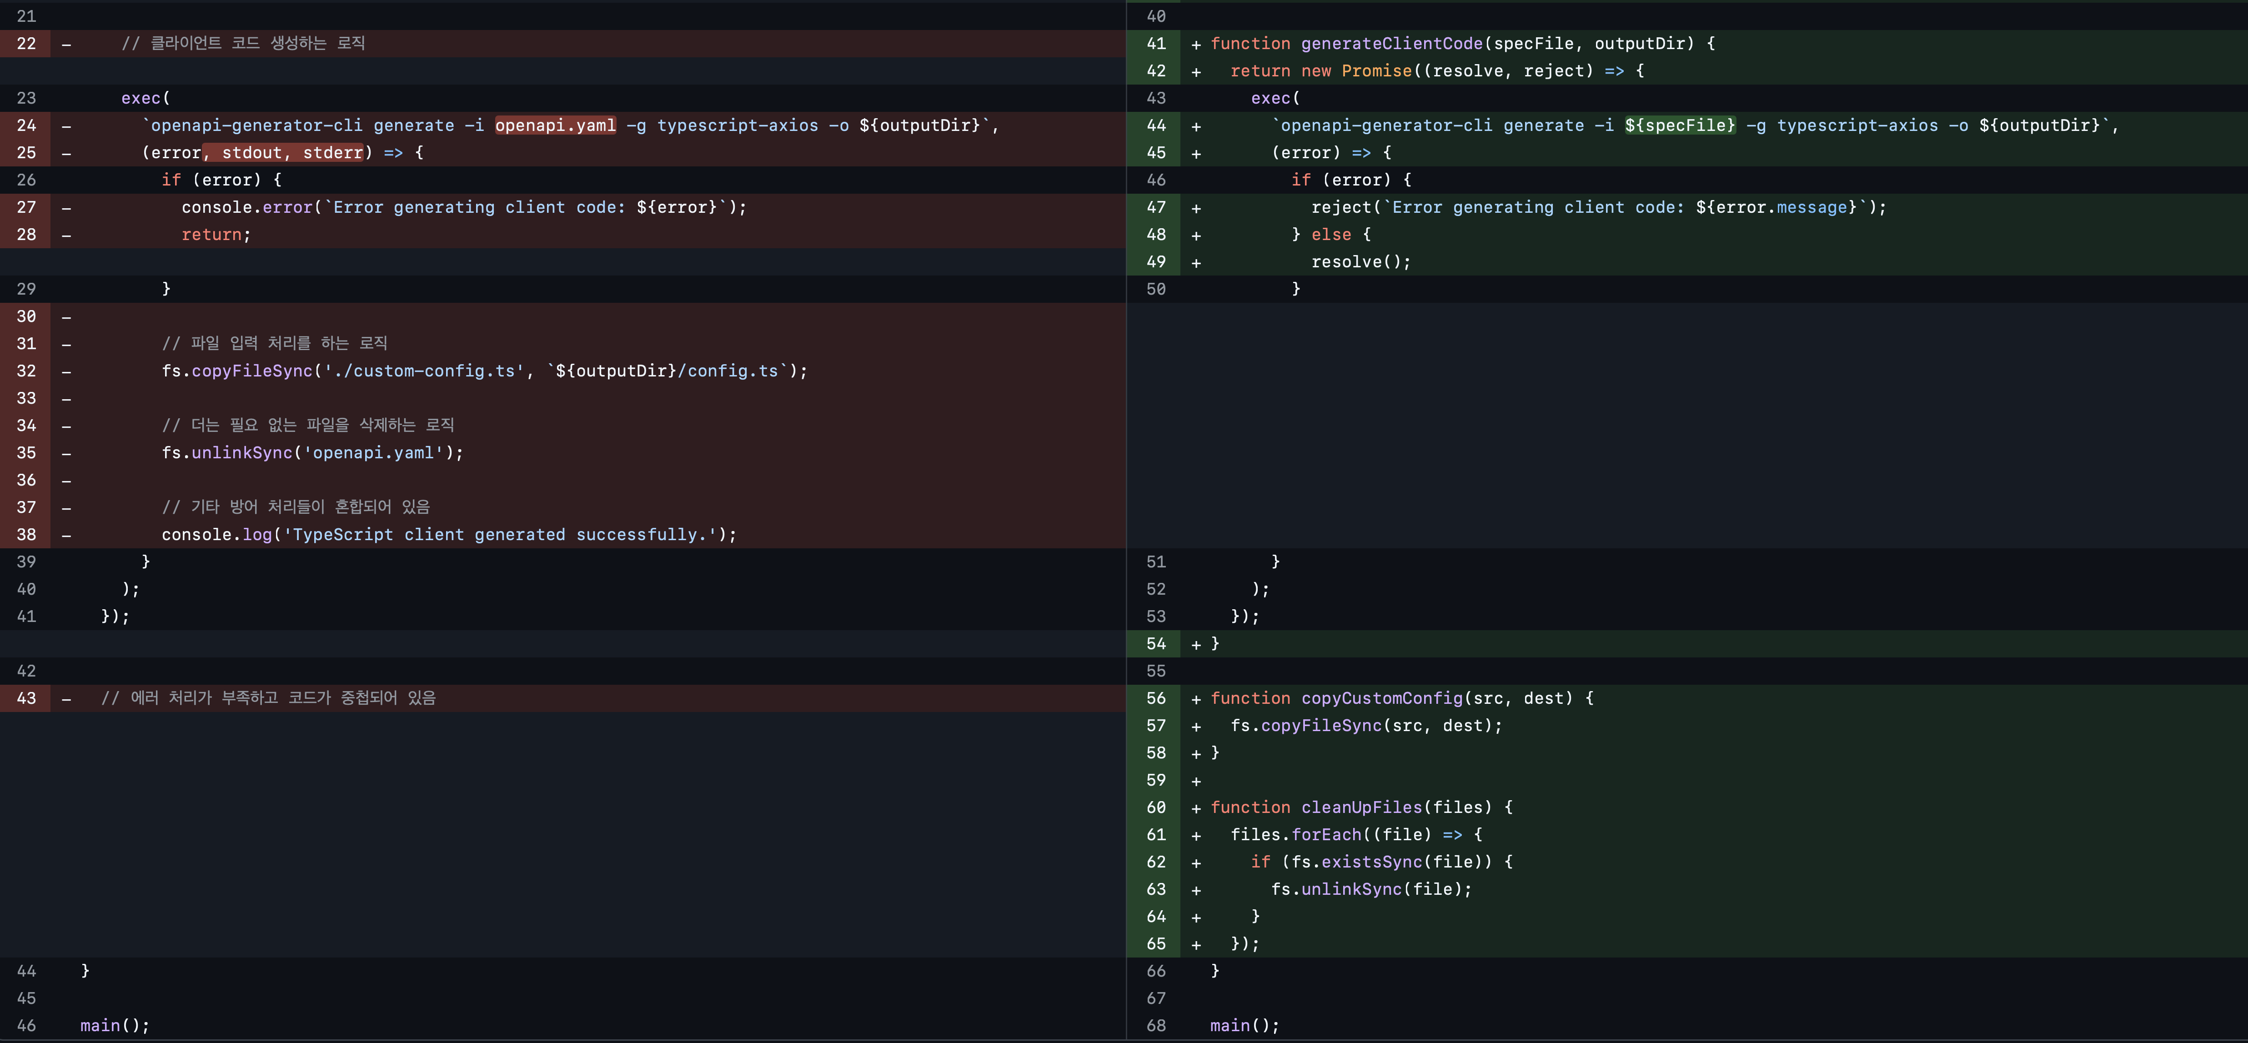The width and height of the screenshot is (2248, 1043).
Task: Click the added 'resolve();' statement
Action: tap(1360, 262)
